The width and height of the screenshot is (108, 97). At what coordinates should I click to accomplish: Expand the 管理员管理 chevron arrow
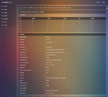15,19
